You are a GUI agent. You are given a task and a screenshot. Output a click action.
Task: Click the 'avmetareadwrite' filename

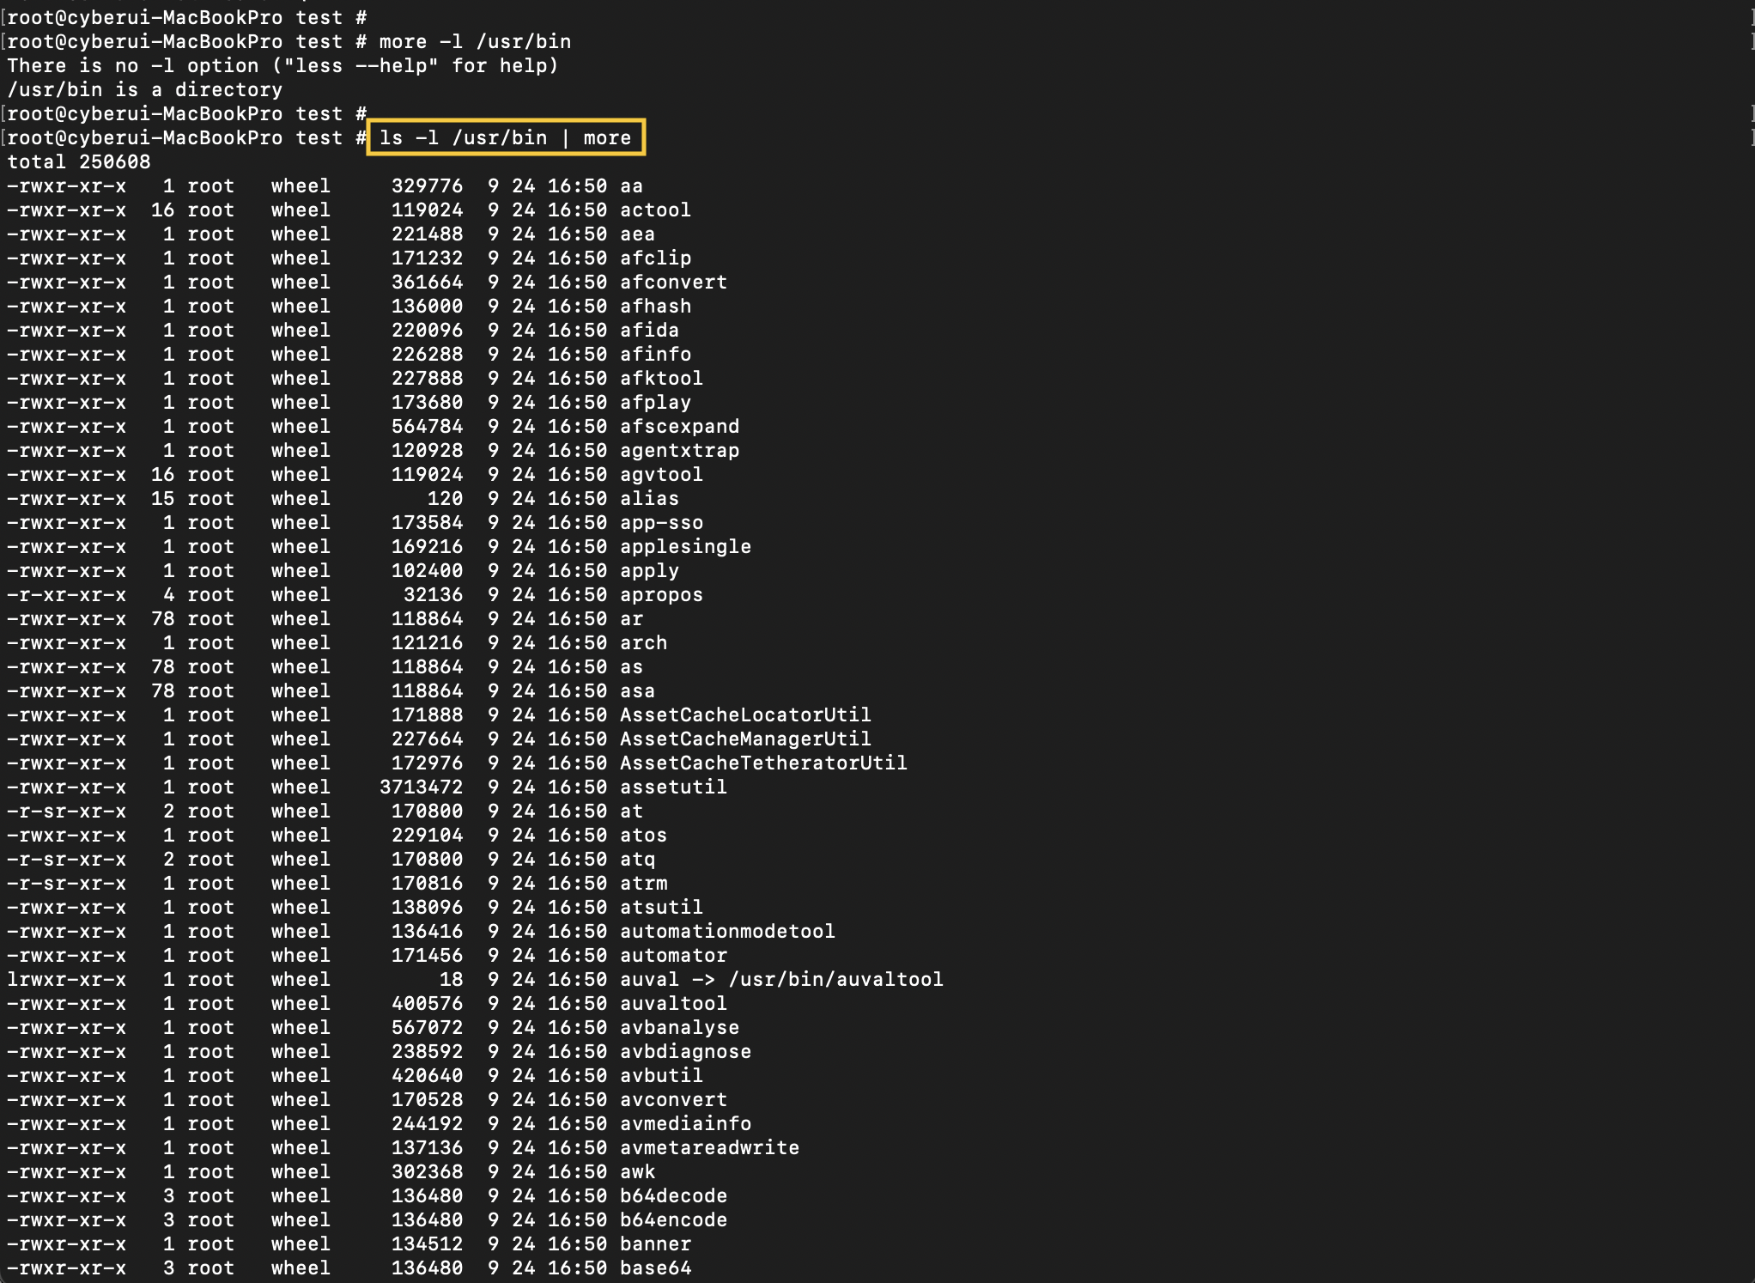click(x=709, y=1147)
